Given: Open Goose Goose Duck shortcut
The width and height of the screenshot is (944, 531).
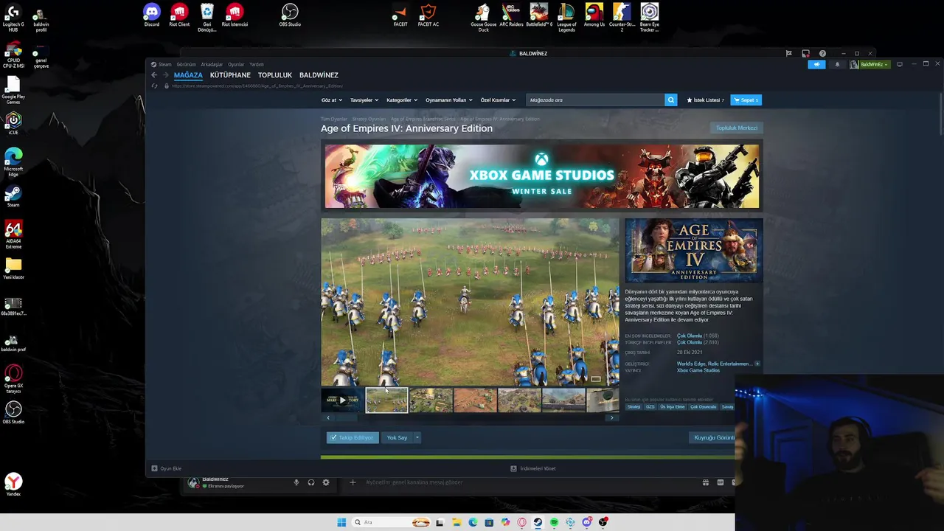Looking at the screenshot, I should pos(483,18).
